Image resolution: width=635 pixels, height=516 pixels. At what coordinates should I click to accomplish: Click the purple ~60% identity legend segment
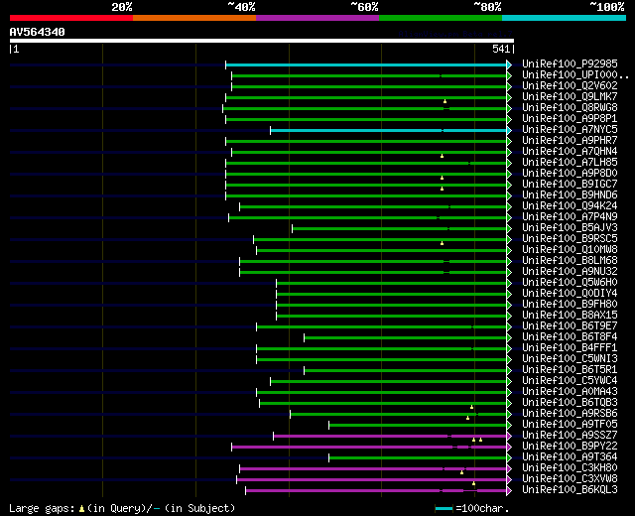pyautogui.click(x=317, y=18)
